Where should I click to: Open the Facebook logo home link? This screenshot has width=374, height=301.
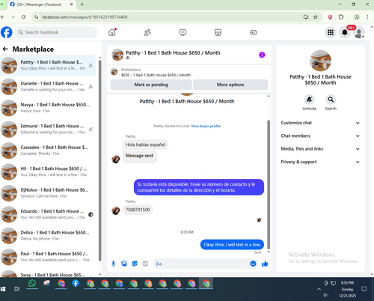pos(7,32)
